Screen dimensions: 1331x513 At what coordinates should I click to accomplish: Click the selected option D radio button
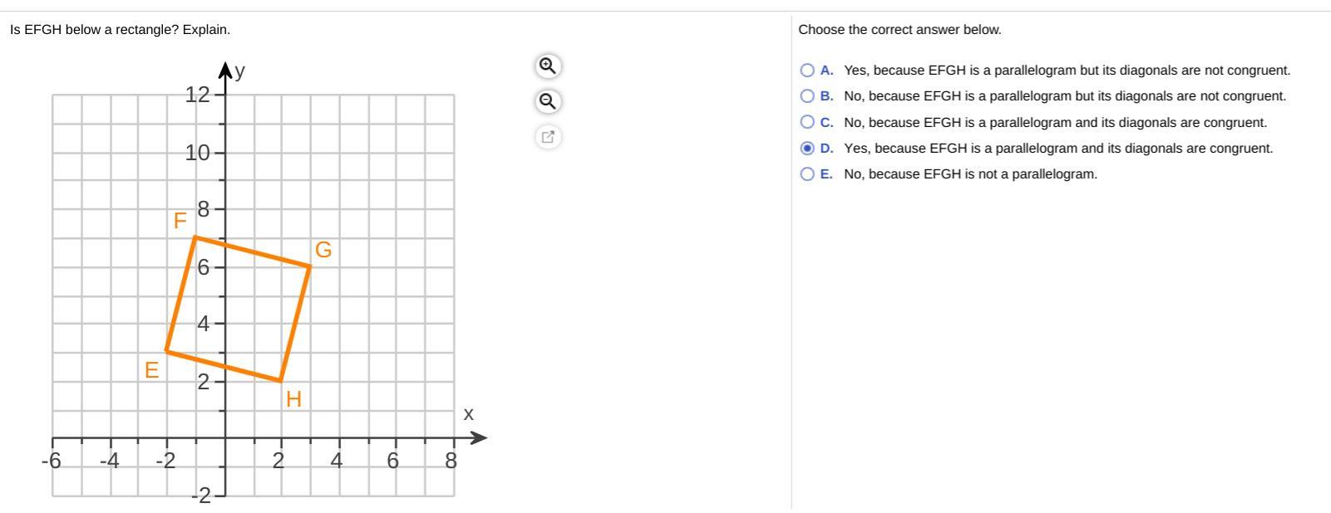coord(807,149)
